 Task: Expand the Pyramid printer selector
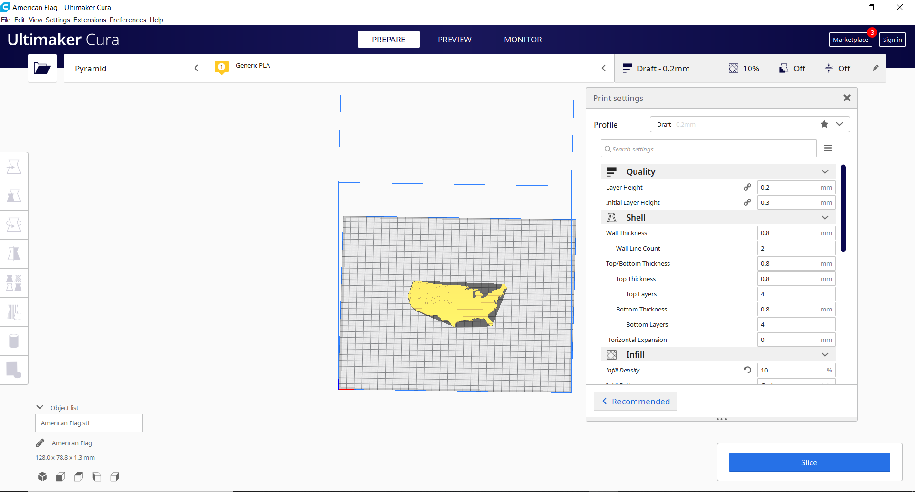[135, 68]
